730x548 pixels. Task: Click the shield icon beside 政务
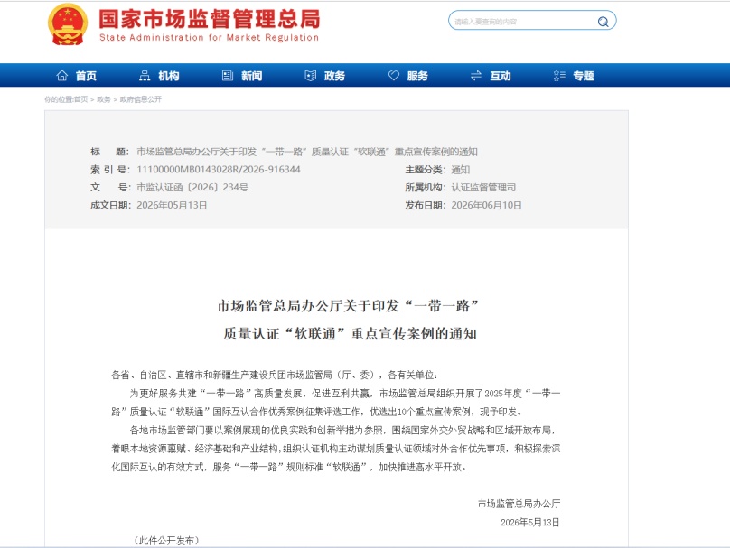[311, 75]
